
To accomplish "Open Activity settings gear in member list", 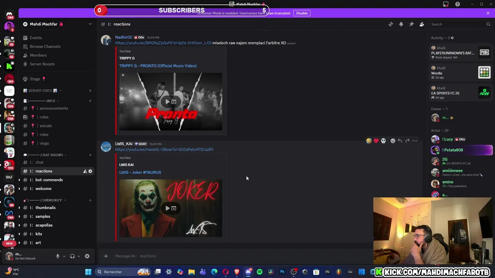I will pyautogui.click(x=452, y=38).
